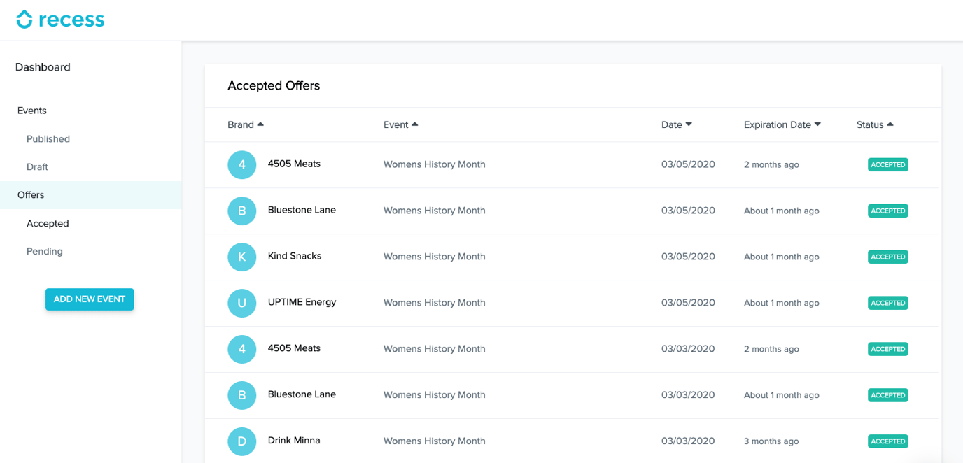Image resolution: width=963 pixels, height=463 pixels.
Task: Sort offers by Date column
Action: click(676, 124)
